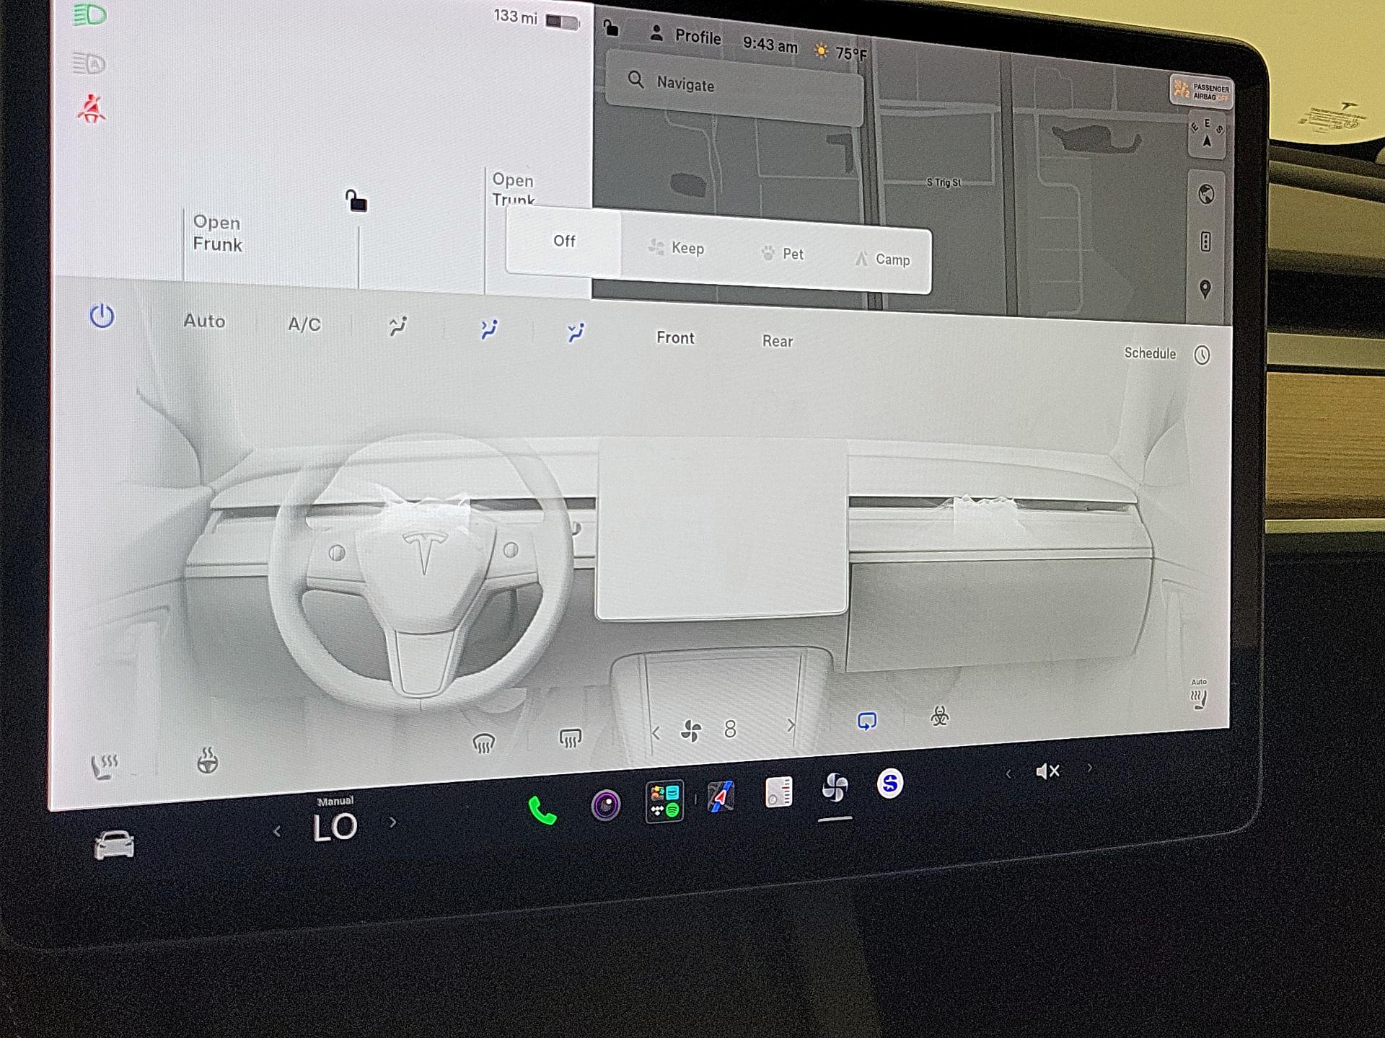Lower temperature with left arrow by LO
1385x1038 pixels.
click(x=278, y=832)
